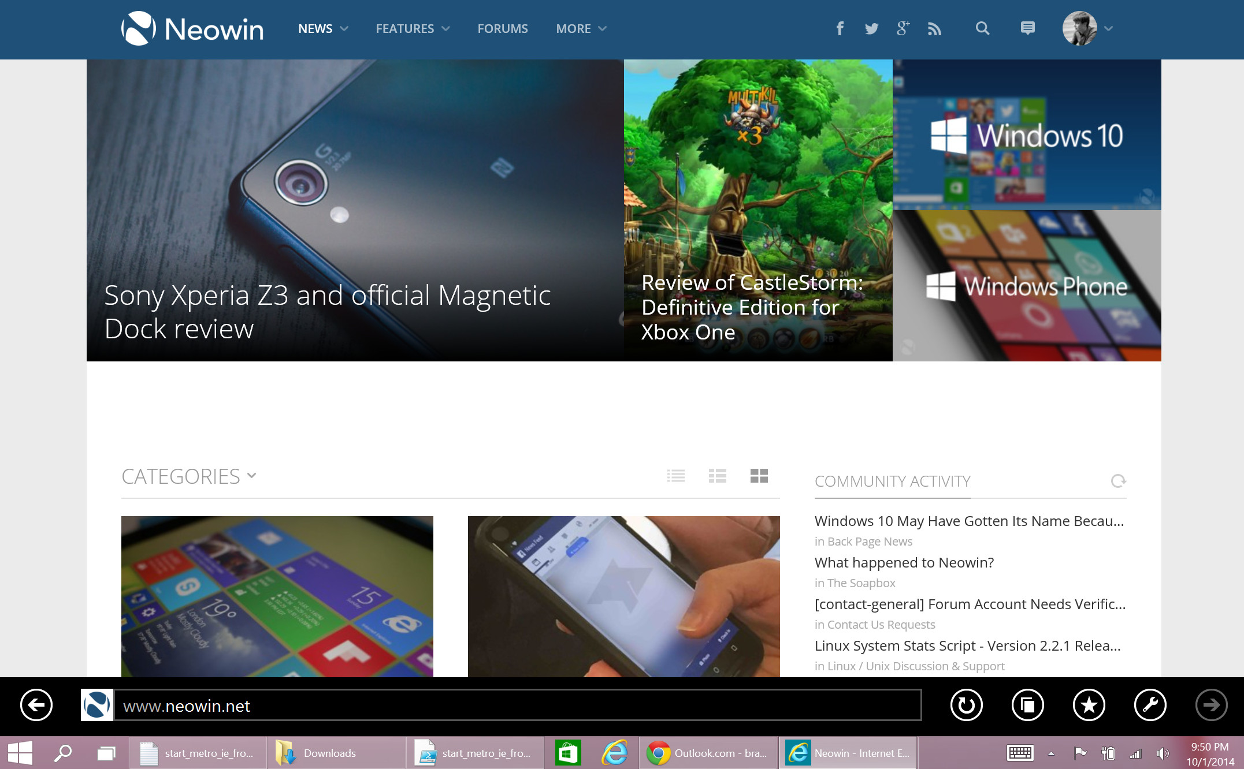Click the taskbar clock and date
This screenshot has height=769, width=1244.
[1210, 753]
